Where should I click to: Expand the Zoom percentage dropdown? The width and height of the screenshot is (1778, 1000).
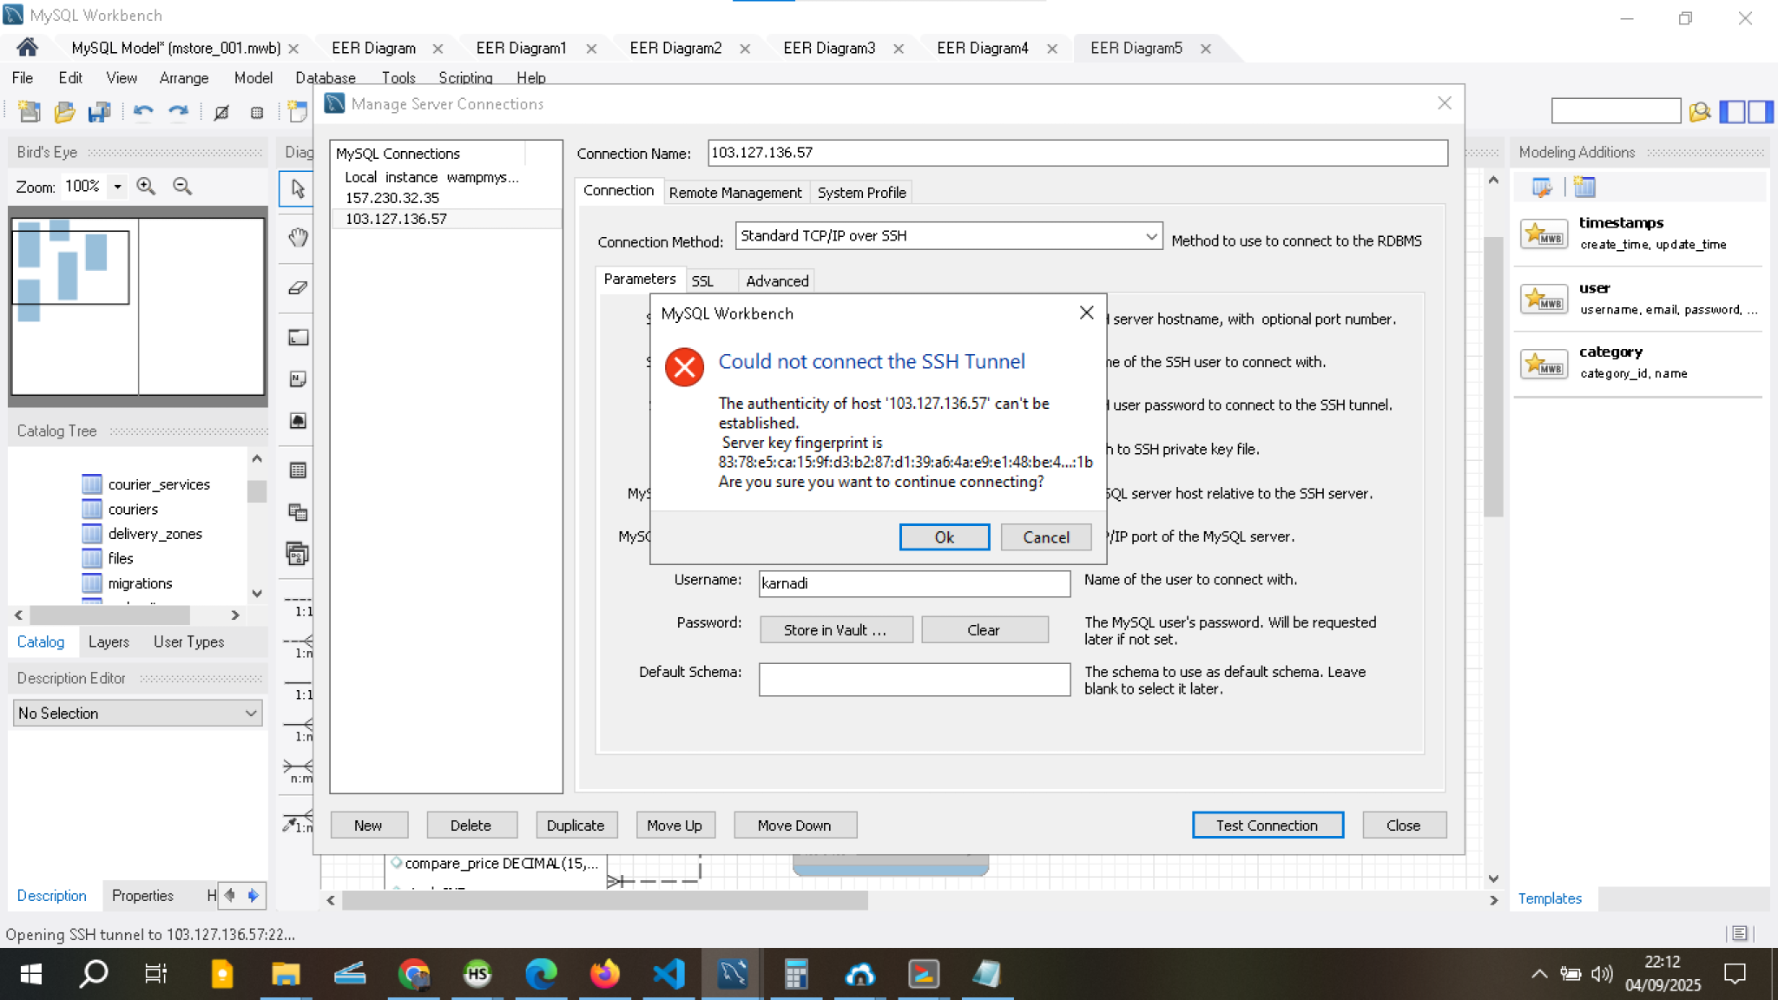[x=117, y=187]
